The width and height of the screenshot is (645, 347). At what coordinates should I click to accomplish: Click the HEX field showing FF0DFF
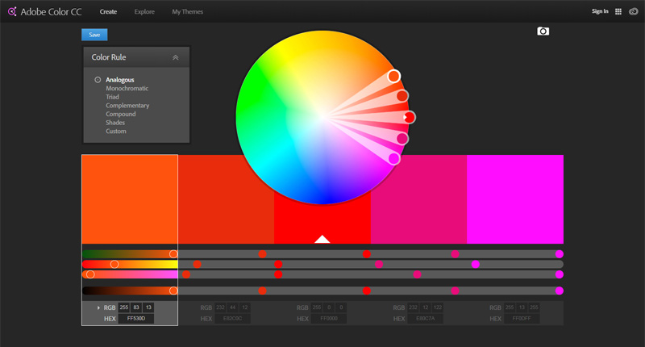522,319
